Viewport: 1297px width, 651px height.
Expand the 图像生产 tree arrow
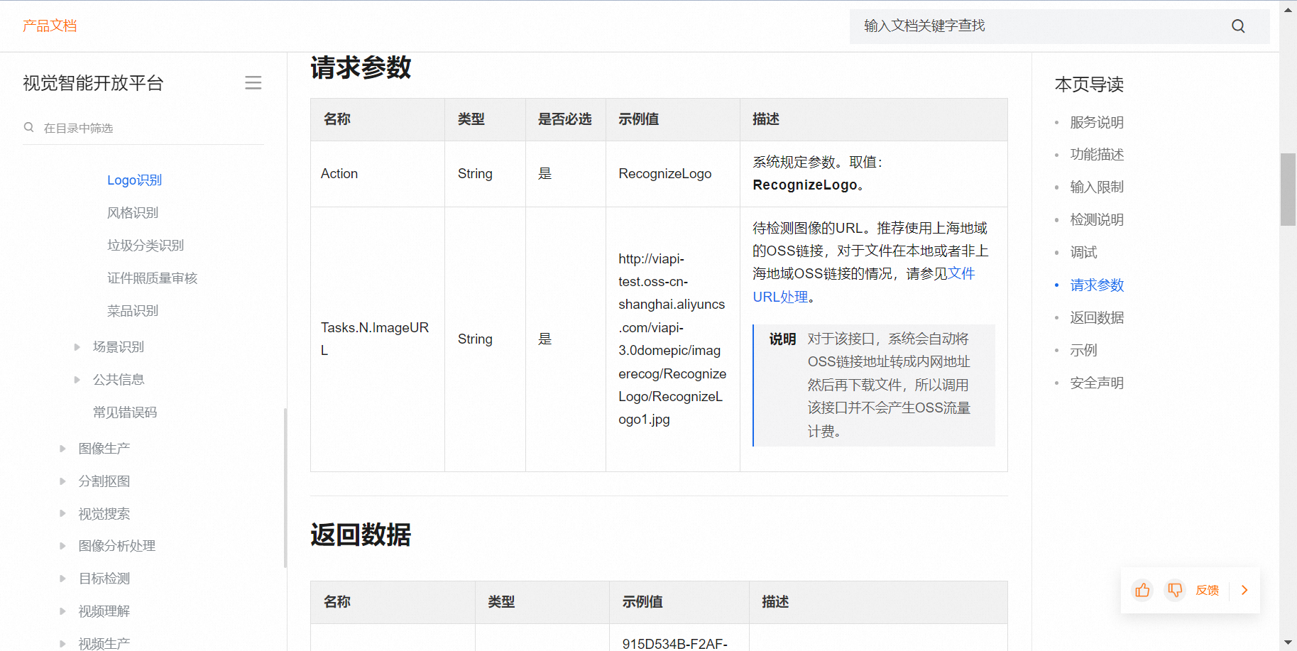62,448
